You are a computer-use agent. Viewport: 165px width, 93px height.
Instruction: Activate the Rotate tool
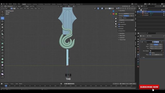2,21
